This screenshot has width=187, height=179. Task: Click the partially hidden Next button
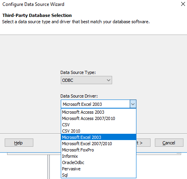click(x=143, y=143)
